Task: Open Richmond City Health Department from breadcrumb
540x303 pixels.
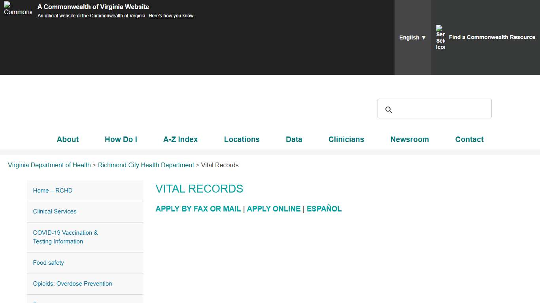Action: (x=146, y=165)
